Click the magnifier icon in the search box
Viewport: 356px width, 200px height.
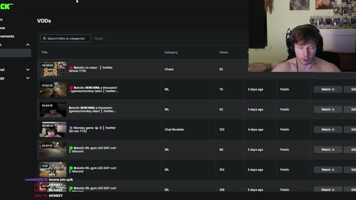coord(44,38)
